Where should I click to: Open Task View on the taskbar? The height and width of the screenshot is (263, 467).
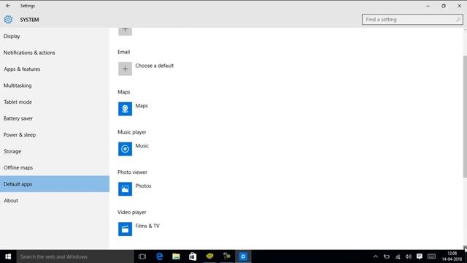click(x=142, y=256)
